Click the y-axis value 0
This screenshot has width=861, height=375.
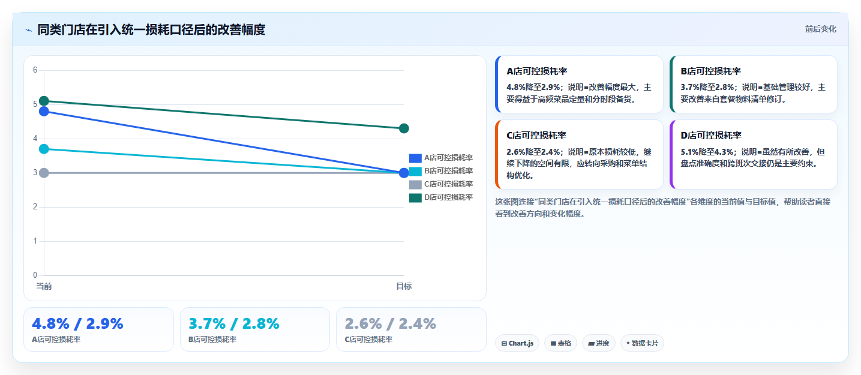pos(35,275)
